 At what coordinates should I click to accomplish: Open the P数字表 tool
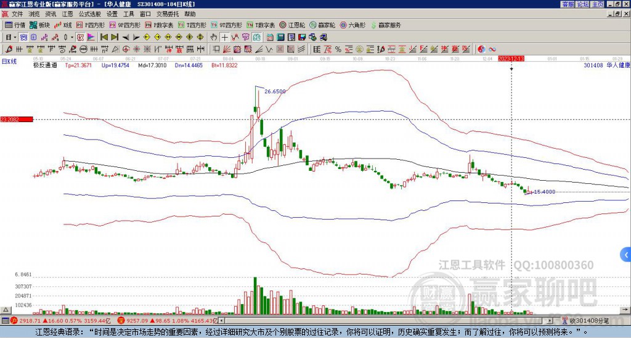point(160,25)
